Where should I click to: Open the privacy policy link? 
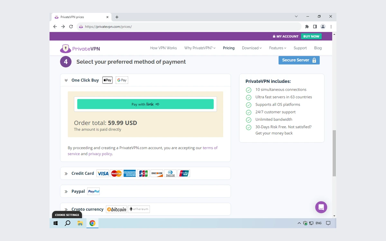(100, 154)
